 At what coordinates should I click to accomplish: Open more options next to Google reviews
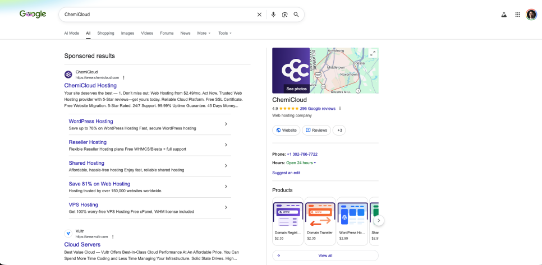click(x=340, y=108)
